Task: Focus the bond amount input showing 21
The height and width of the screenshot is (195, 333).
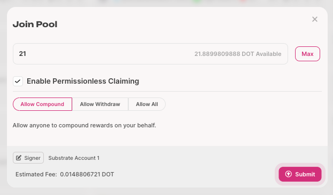Action: 150,54
